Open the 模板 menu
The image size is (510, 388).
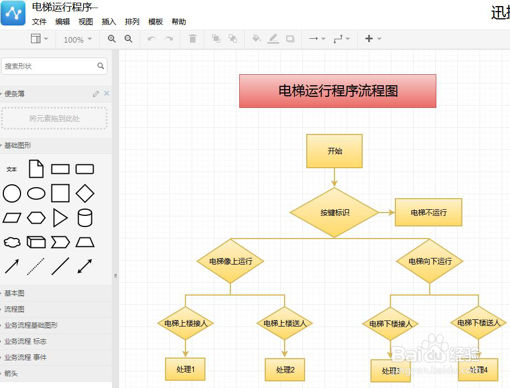[155, 22]
